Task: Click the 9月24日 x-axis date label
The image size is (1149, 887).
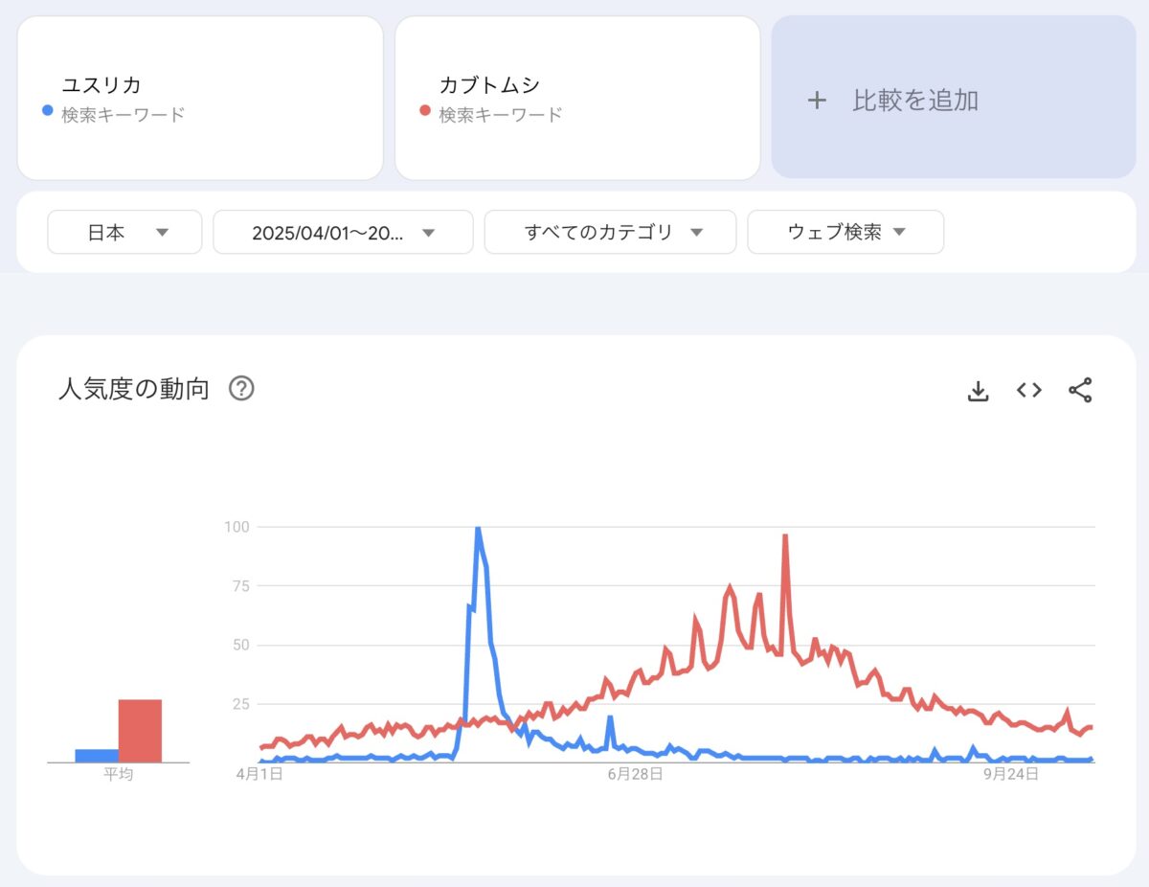Action: pos(1010,774)
